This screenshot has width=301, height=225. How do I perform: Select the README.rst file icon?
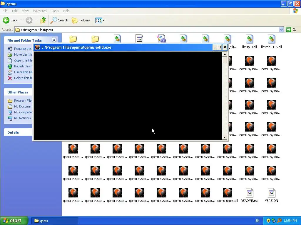pyautogui.click(x=249, y=193)
